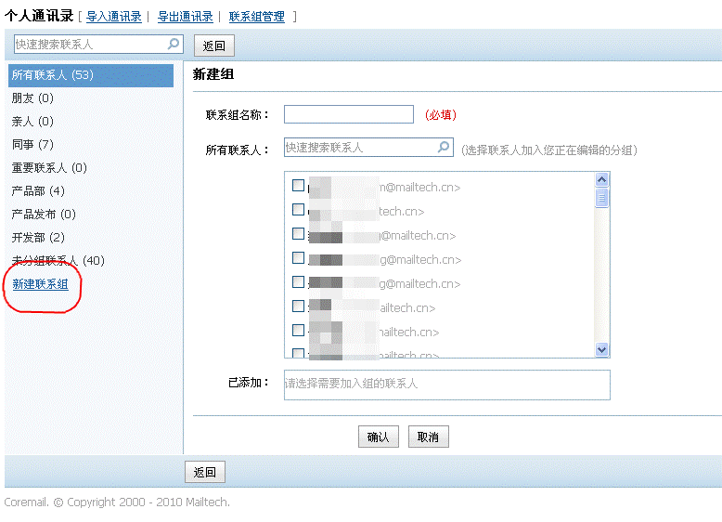Open 产品部 (4) contact group
The image size is (722, 522).
(x=38, y=191)
